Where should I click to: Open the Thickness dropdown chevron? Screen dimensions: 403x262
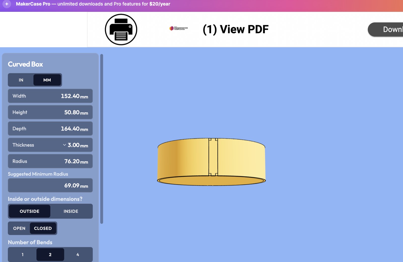64,145
